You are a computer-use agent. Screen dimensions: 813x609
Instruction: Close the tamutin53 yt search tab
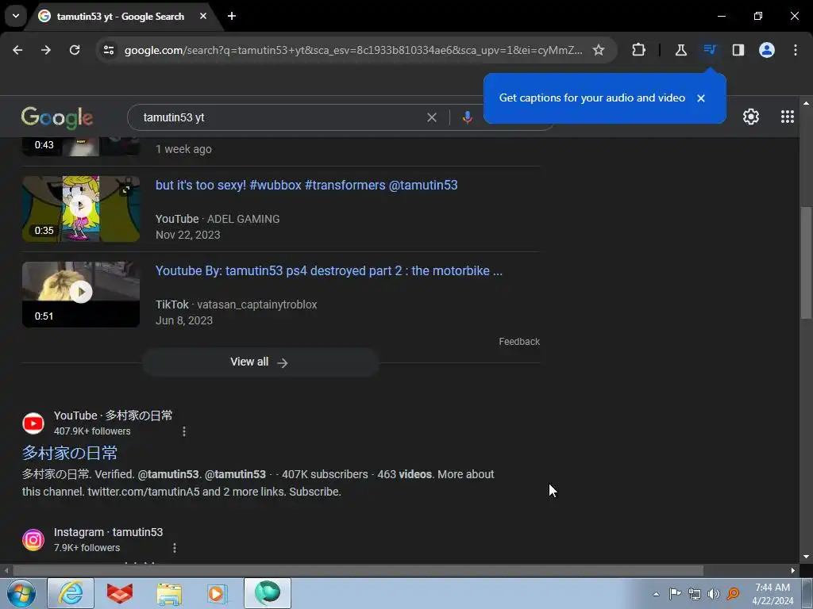coord(203,16)
